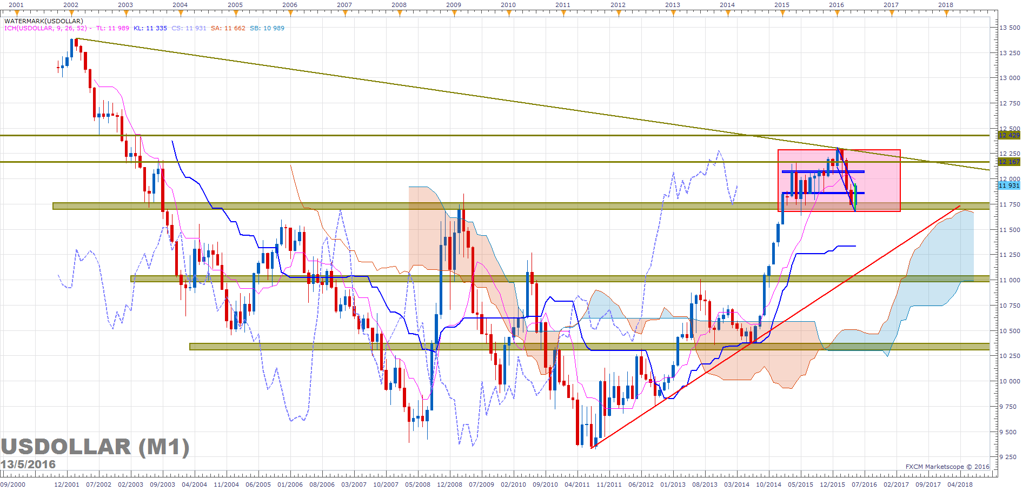
Task: Click the 13 500 label on price axis
Action: (x=1010, y=28)
